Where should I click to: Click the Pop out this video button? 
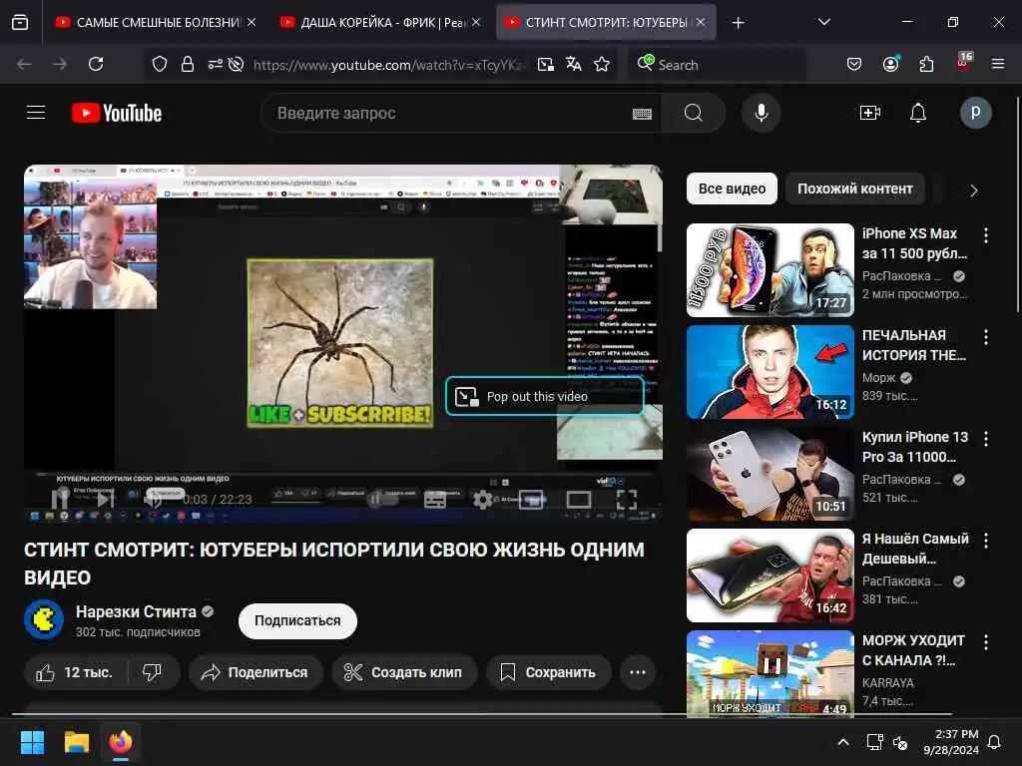[544, 396]
